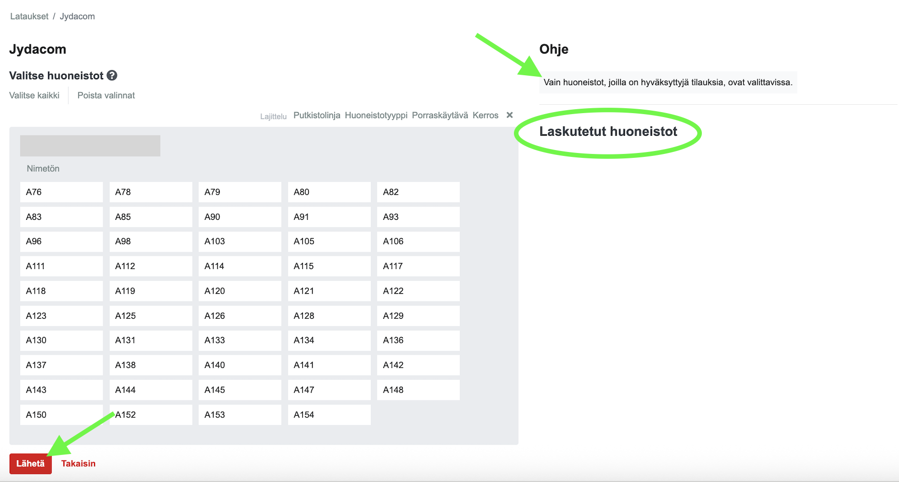Choose apartment A105

tap(329, 241)
